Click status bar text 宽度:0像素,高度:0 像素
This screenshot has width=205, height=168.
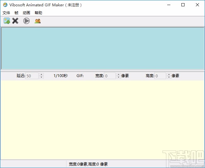(88, 164)
